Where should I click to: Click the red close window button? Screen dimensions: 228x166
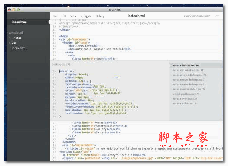click(10, 9)
